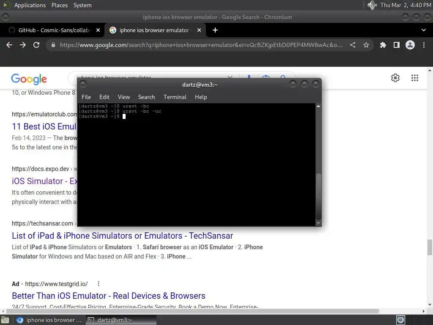This screenshot has width=433, height=325.
Task: Click show desktop icon in bottom panel
Action: (5, 320)
